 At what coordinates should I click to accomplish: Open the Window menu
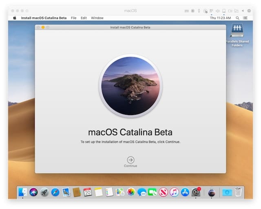point(97,18)
